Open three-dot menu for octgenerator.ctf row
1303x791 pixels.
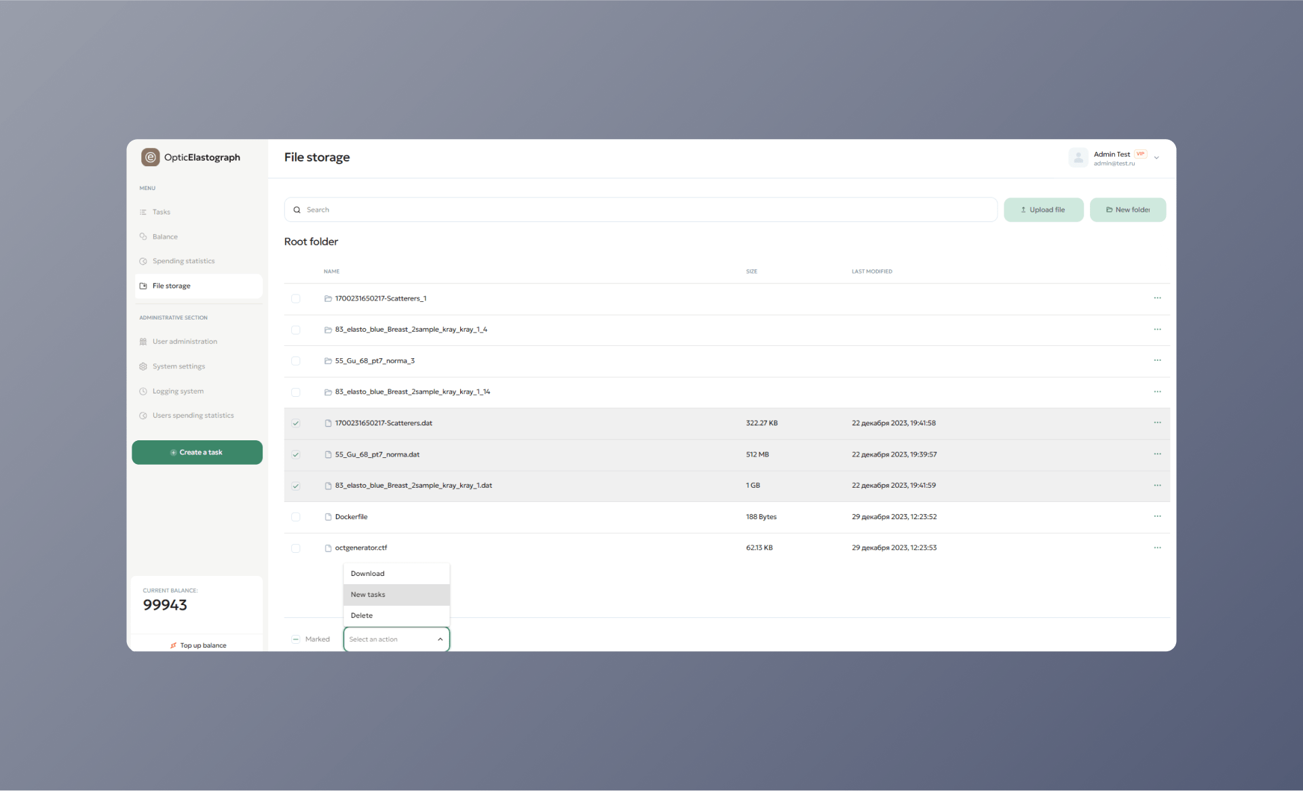(1157, 547)
